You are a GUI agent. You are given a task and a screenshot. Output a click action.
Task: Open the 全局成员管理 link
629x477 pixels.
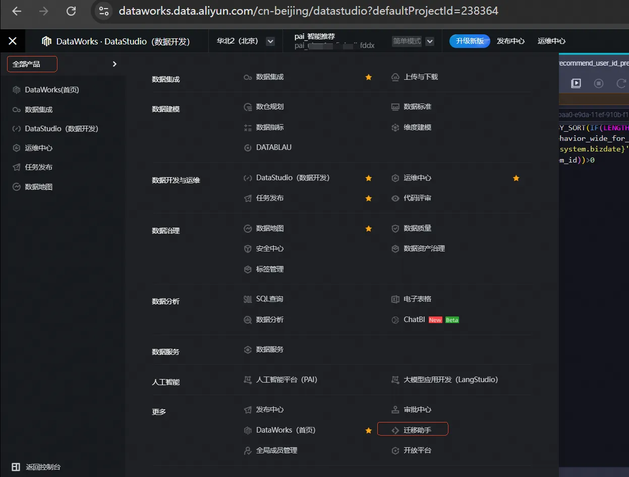276,450
